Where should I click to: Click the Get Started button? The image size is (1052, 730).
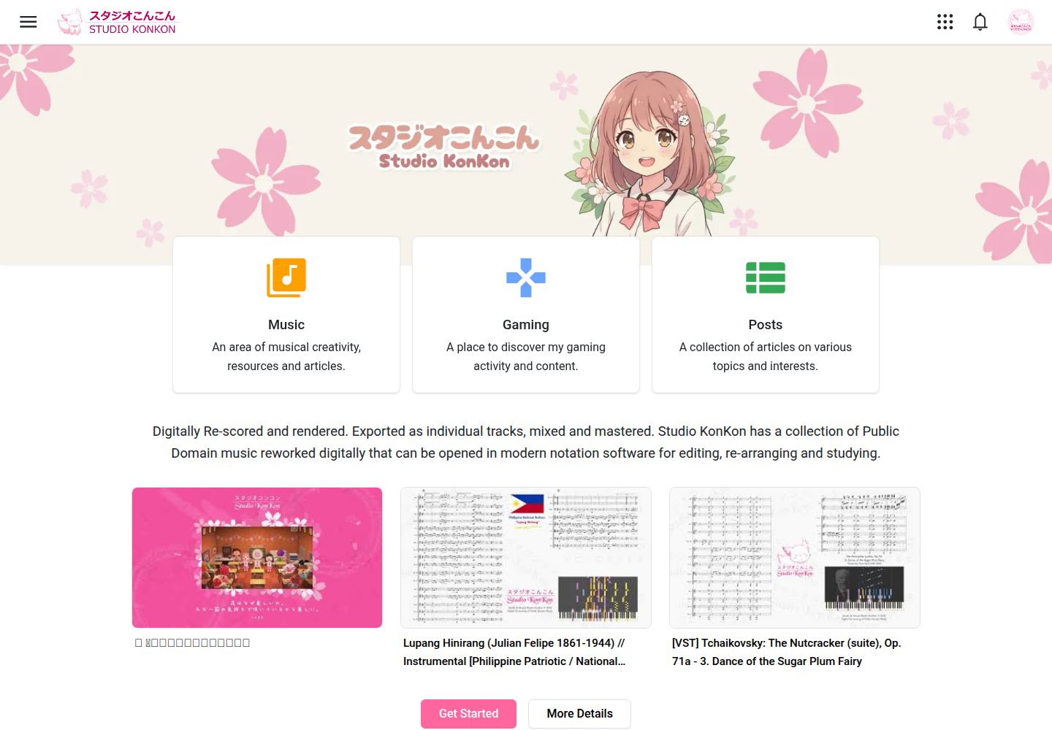click(468, 714)
